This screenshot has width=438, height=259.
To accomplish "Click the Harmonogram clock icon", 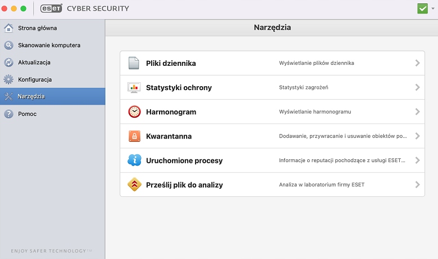I will [x=134, y=111].
